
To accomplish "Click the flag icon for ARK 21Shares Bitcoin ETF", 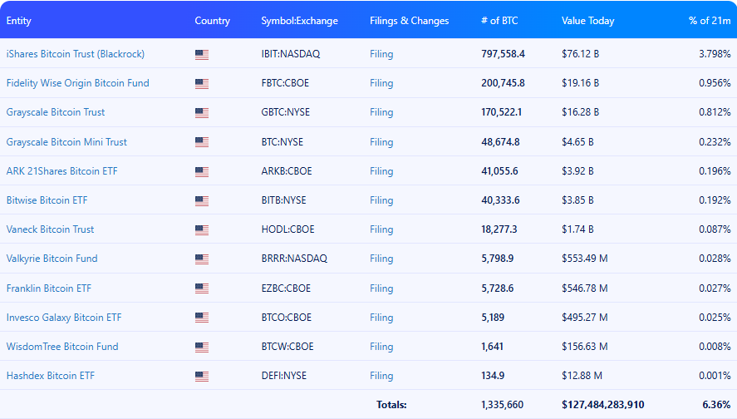I will tap(202, 171).
